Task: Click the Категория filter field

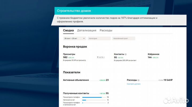Action: pos(99,38)
